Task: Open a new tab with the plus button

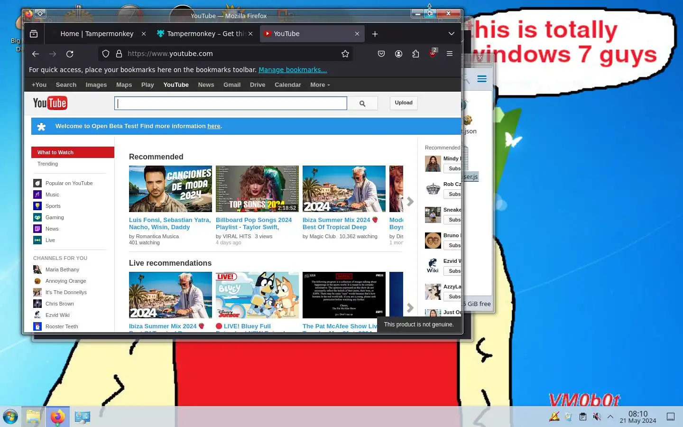Action: pos(375,34)
